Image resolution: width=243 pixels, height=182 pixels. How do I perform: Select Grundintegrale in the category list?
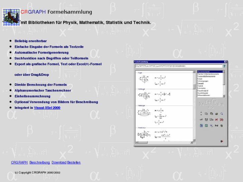click(x=210, y=93)
